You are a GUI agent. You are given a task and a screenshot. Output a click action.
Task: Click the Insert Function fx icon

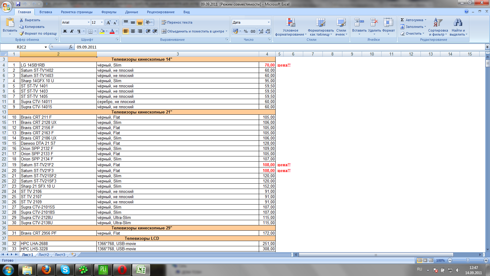pyautogui.click(x=71, y=47)
